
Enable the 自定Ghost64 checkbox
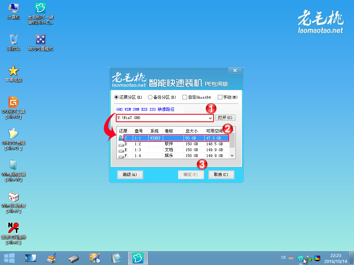click(x=185, y=97)
